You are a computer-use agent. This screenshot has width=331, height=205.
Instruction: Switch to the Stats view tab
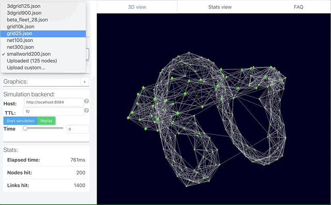click(220, 7)
